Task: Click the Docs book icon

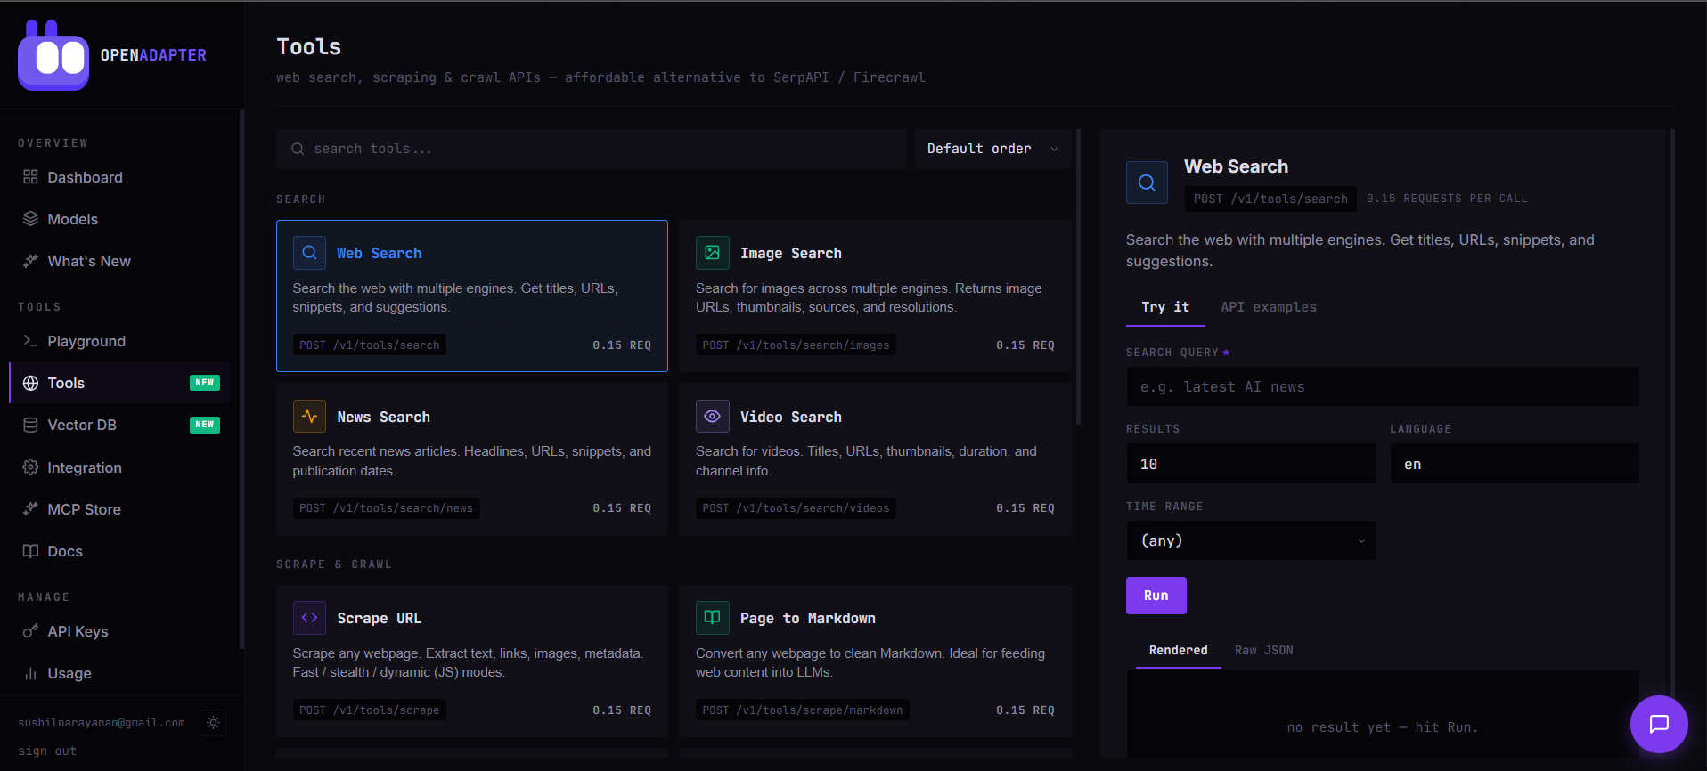Action: click(x=30, y=551)
